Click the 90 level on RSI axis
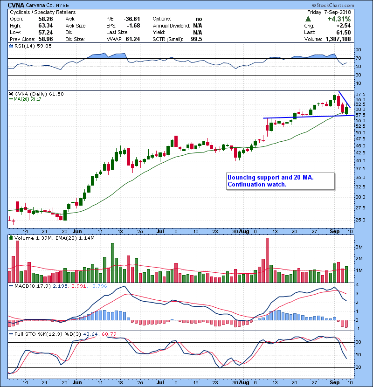 358,49
